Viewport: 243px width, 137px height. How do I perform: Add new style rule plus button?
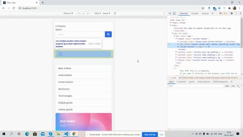pos(238,86)
